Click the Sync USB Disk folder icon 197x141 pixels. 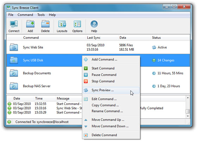tap(14, 60)
